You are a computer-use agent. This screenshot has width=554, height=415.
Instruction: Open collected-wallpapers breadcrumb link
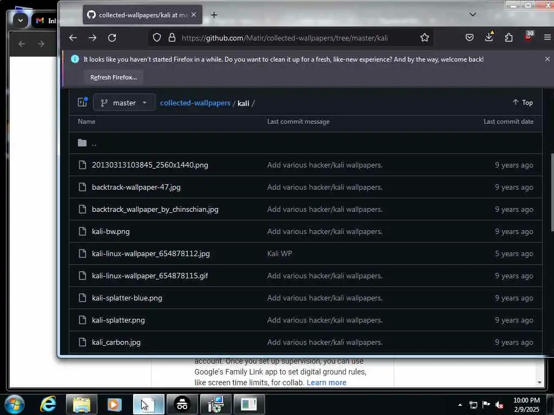coord(195,103)
